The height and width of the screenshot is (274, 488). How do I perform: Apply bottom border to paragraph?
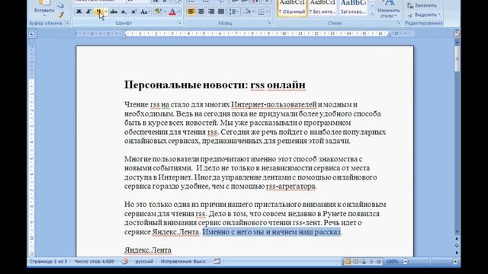[261, 12]
